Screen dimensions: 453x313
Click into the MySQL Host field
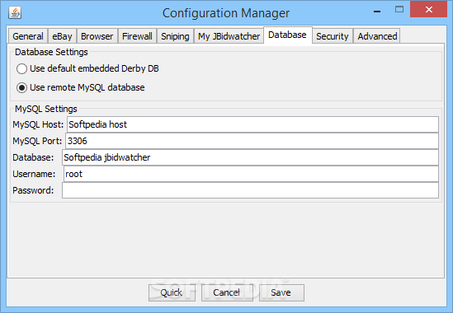[252, 124]
